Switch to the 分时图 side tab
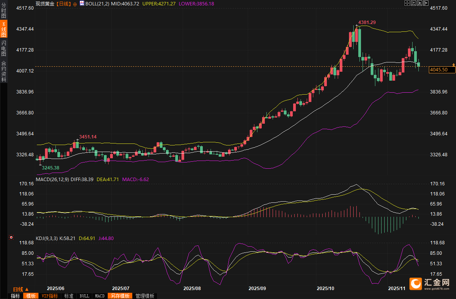 coord(4,11)
